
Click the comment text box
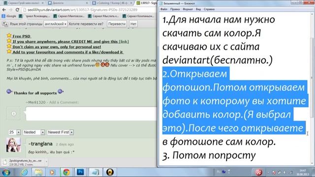point(92,114)
